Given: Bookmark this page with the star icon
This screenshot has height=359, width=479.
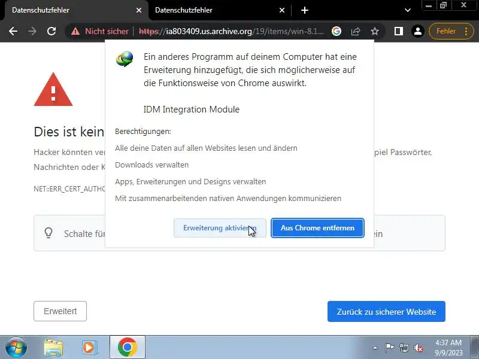Looking at the screenshot, I should pos(375,31).
